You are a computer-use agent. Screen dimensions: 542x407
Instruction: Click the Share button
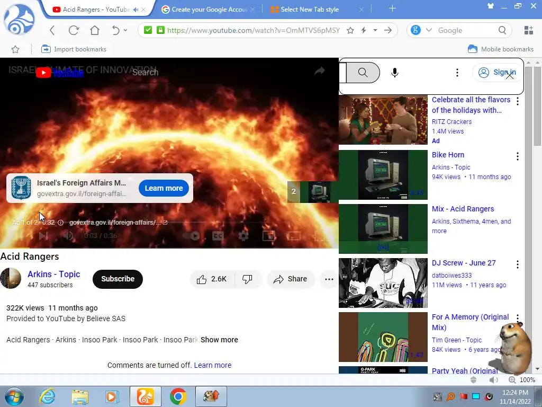pos(291,279)
